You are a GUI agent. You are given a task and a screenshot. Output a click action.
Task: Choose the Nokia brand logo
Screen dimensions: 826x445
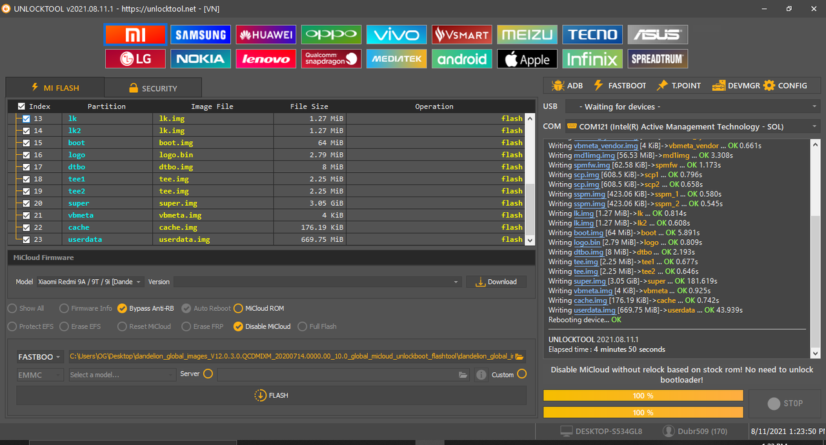click(x=201, y=59)
